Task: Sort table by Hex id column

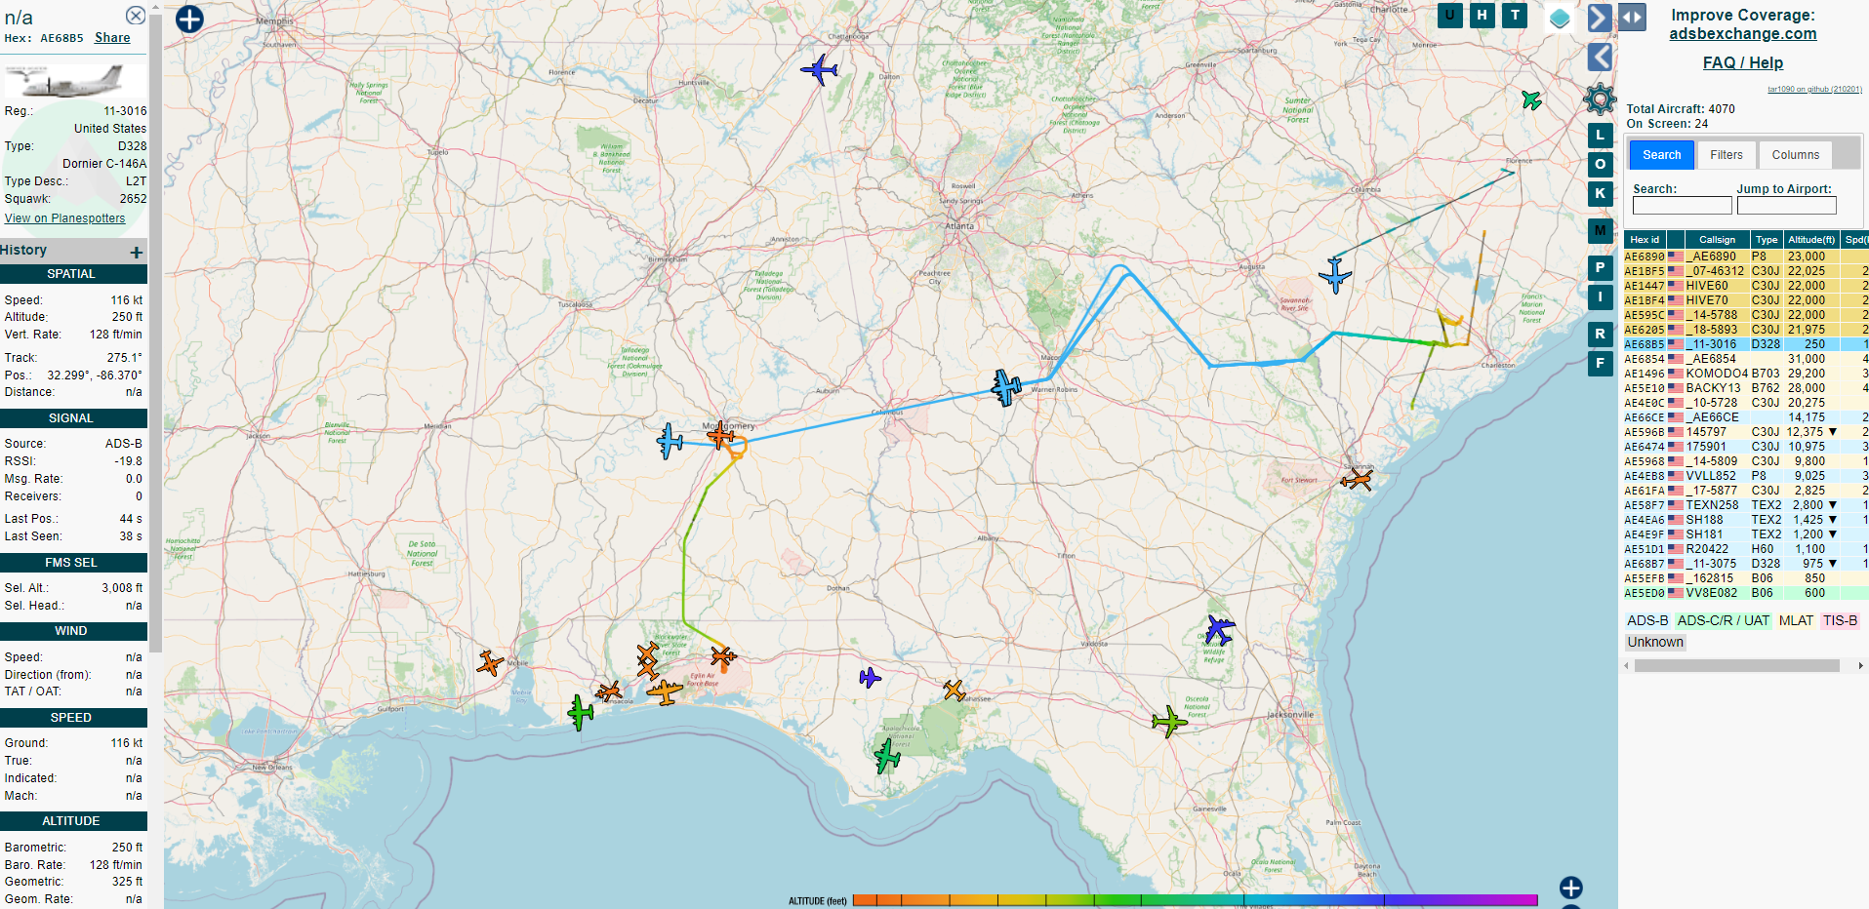Action: click(1645, 240)
